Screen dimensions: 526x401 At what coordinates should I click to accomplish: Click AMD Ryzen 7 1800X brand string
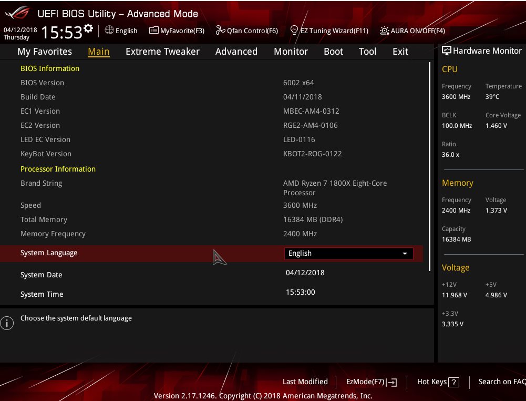click(335, 188)
